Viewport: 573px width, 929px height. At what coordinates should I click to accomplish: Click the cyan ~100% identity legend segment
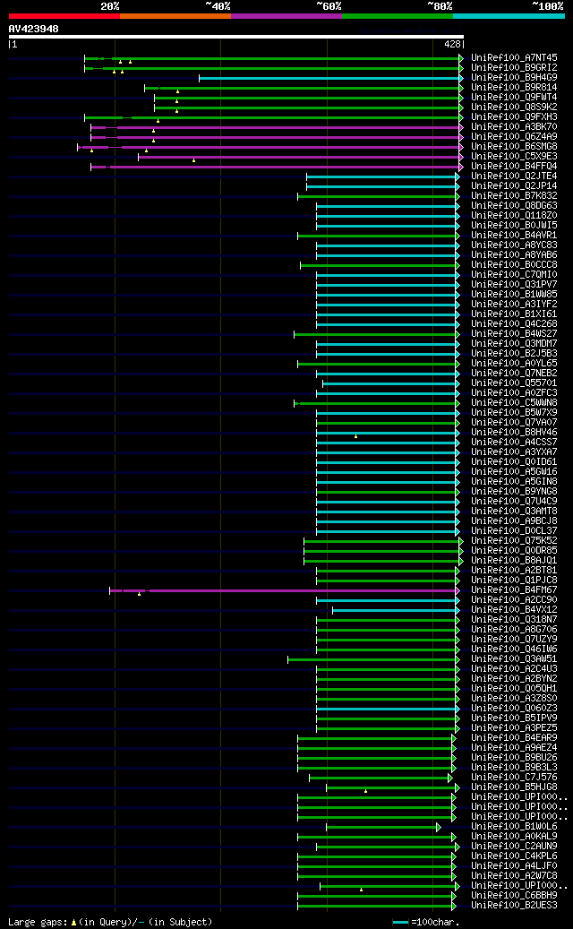pos(509,16)
